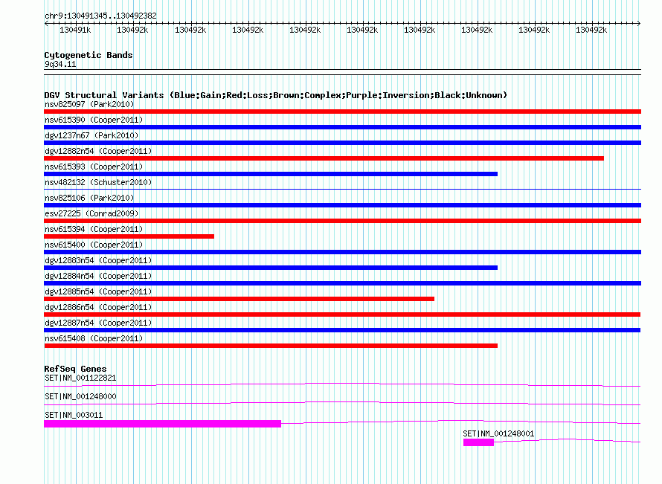662x484 pixels.
Task: Click the dgv12883n54 (Cooper2011) label
Action: tap(98, 260)
